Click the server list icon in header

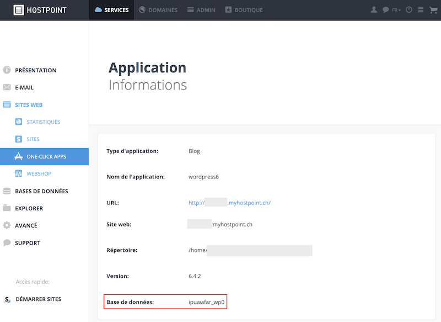click(421, 10)
